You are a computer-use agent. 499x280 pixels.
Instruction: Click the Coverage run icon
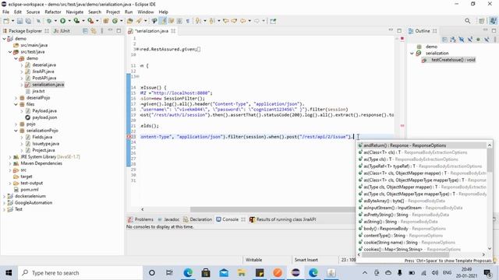(76, 21)
